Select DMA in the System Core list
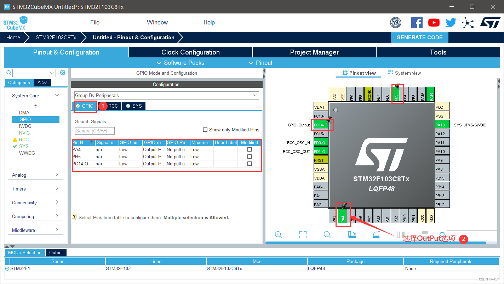The height and width of the screenshot is (284, 504). tap(24, 113)
